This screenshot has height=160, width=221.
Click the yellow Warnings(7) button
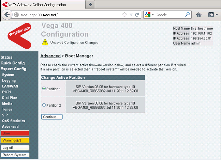click(x=15, y=140)
